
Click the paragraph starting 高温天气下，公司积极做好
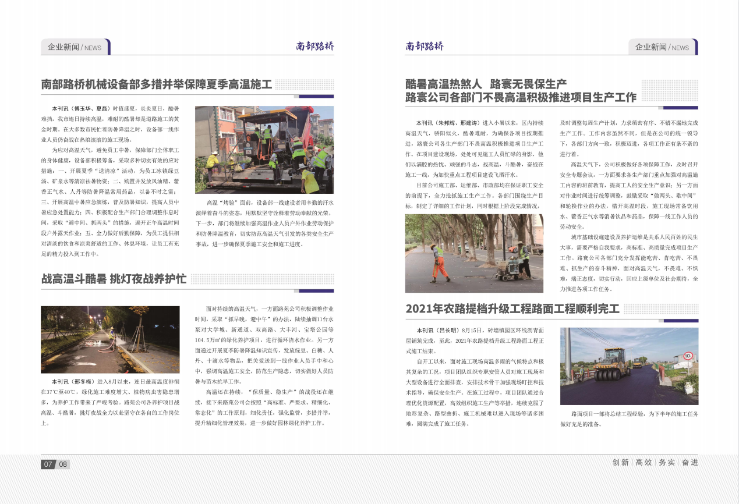point(629,196)
